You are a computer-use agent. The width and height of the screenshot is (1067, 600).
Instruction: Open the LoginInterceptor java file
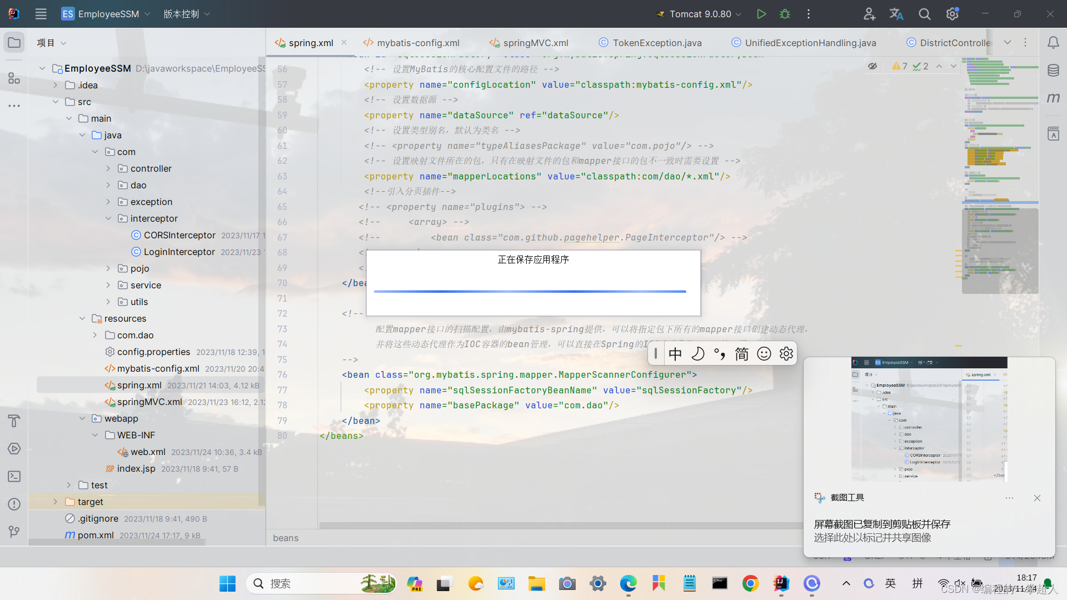coord(180,251)
